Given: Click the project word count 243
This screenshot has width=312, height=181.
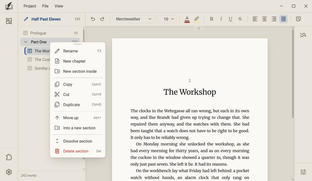Looking at the screenshot, I should (x=77, y=19).
